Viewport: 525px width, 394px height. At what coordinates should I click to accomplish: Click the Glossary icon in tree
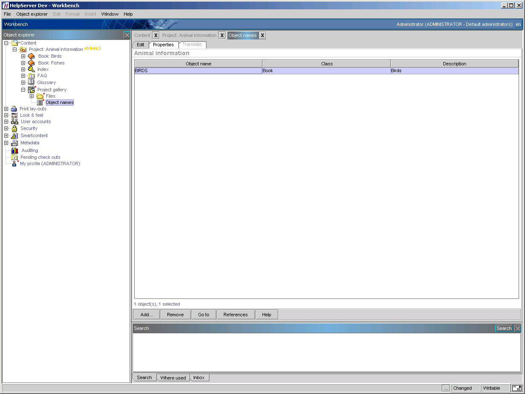(x=31, y=82)
